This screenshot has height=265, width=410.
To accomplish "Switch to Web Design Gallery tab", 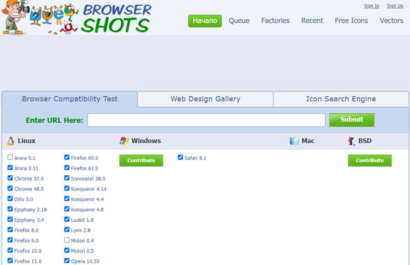I will point(205,99).
